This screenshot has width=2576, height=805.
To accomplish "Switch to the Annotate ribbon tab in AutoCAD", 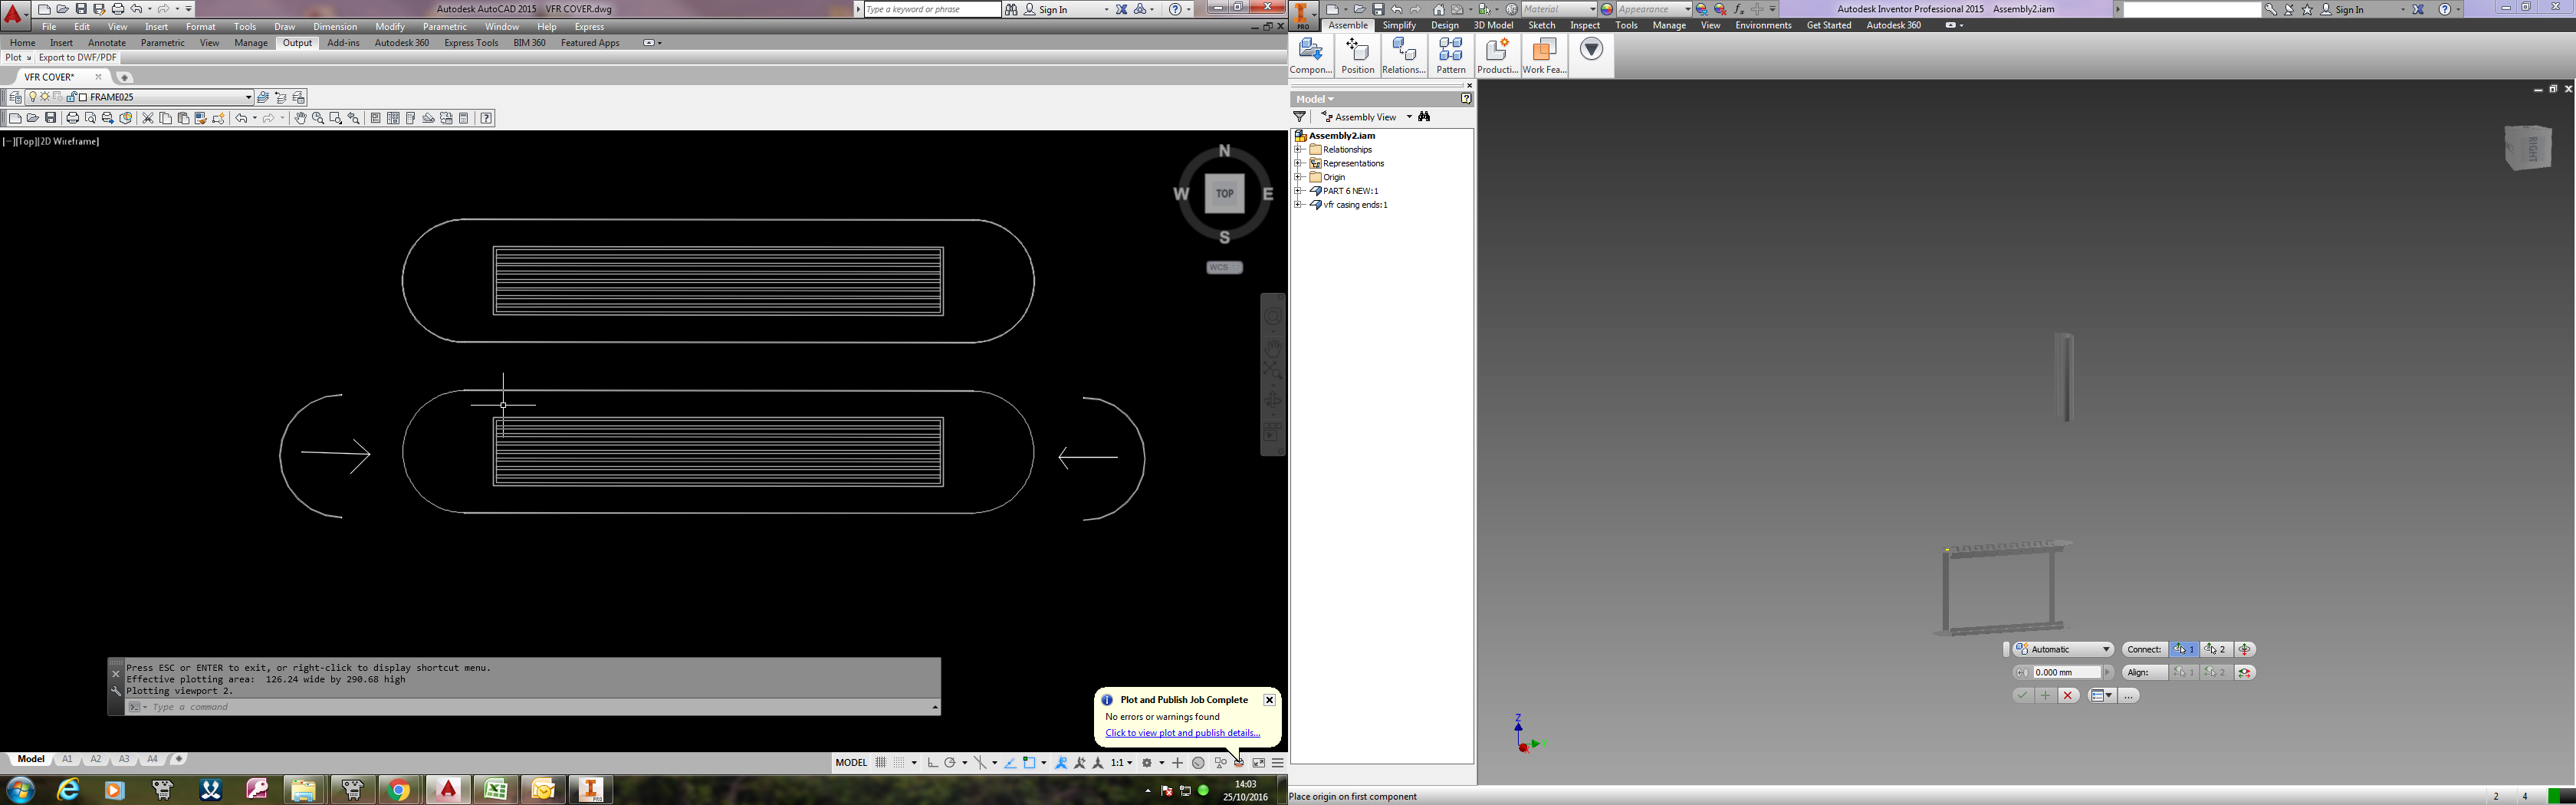I will [x=107, y=43].
